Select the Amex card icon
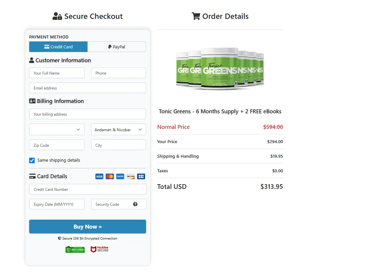366x274 pixels. (x=120, y=176)
